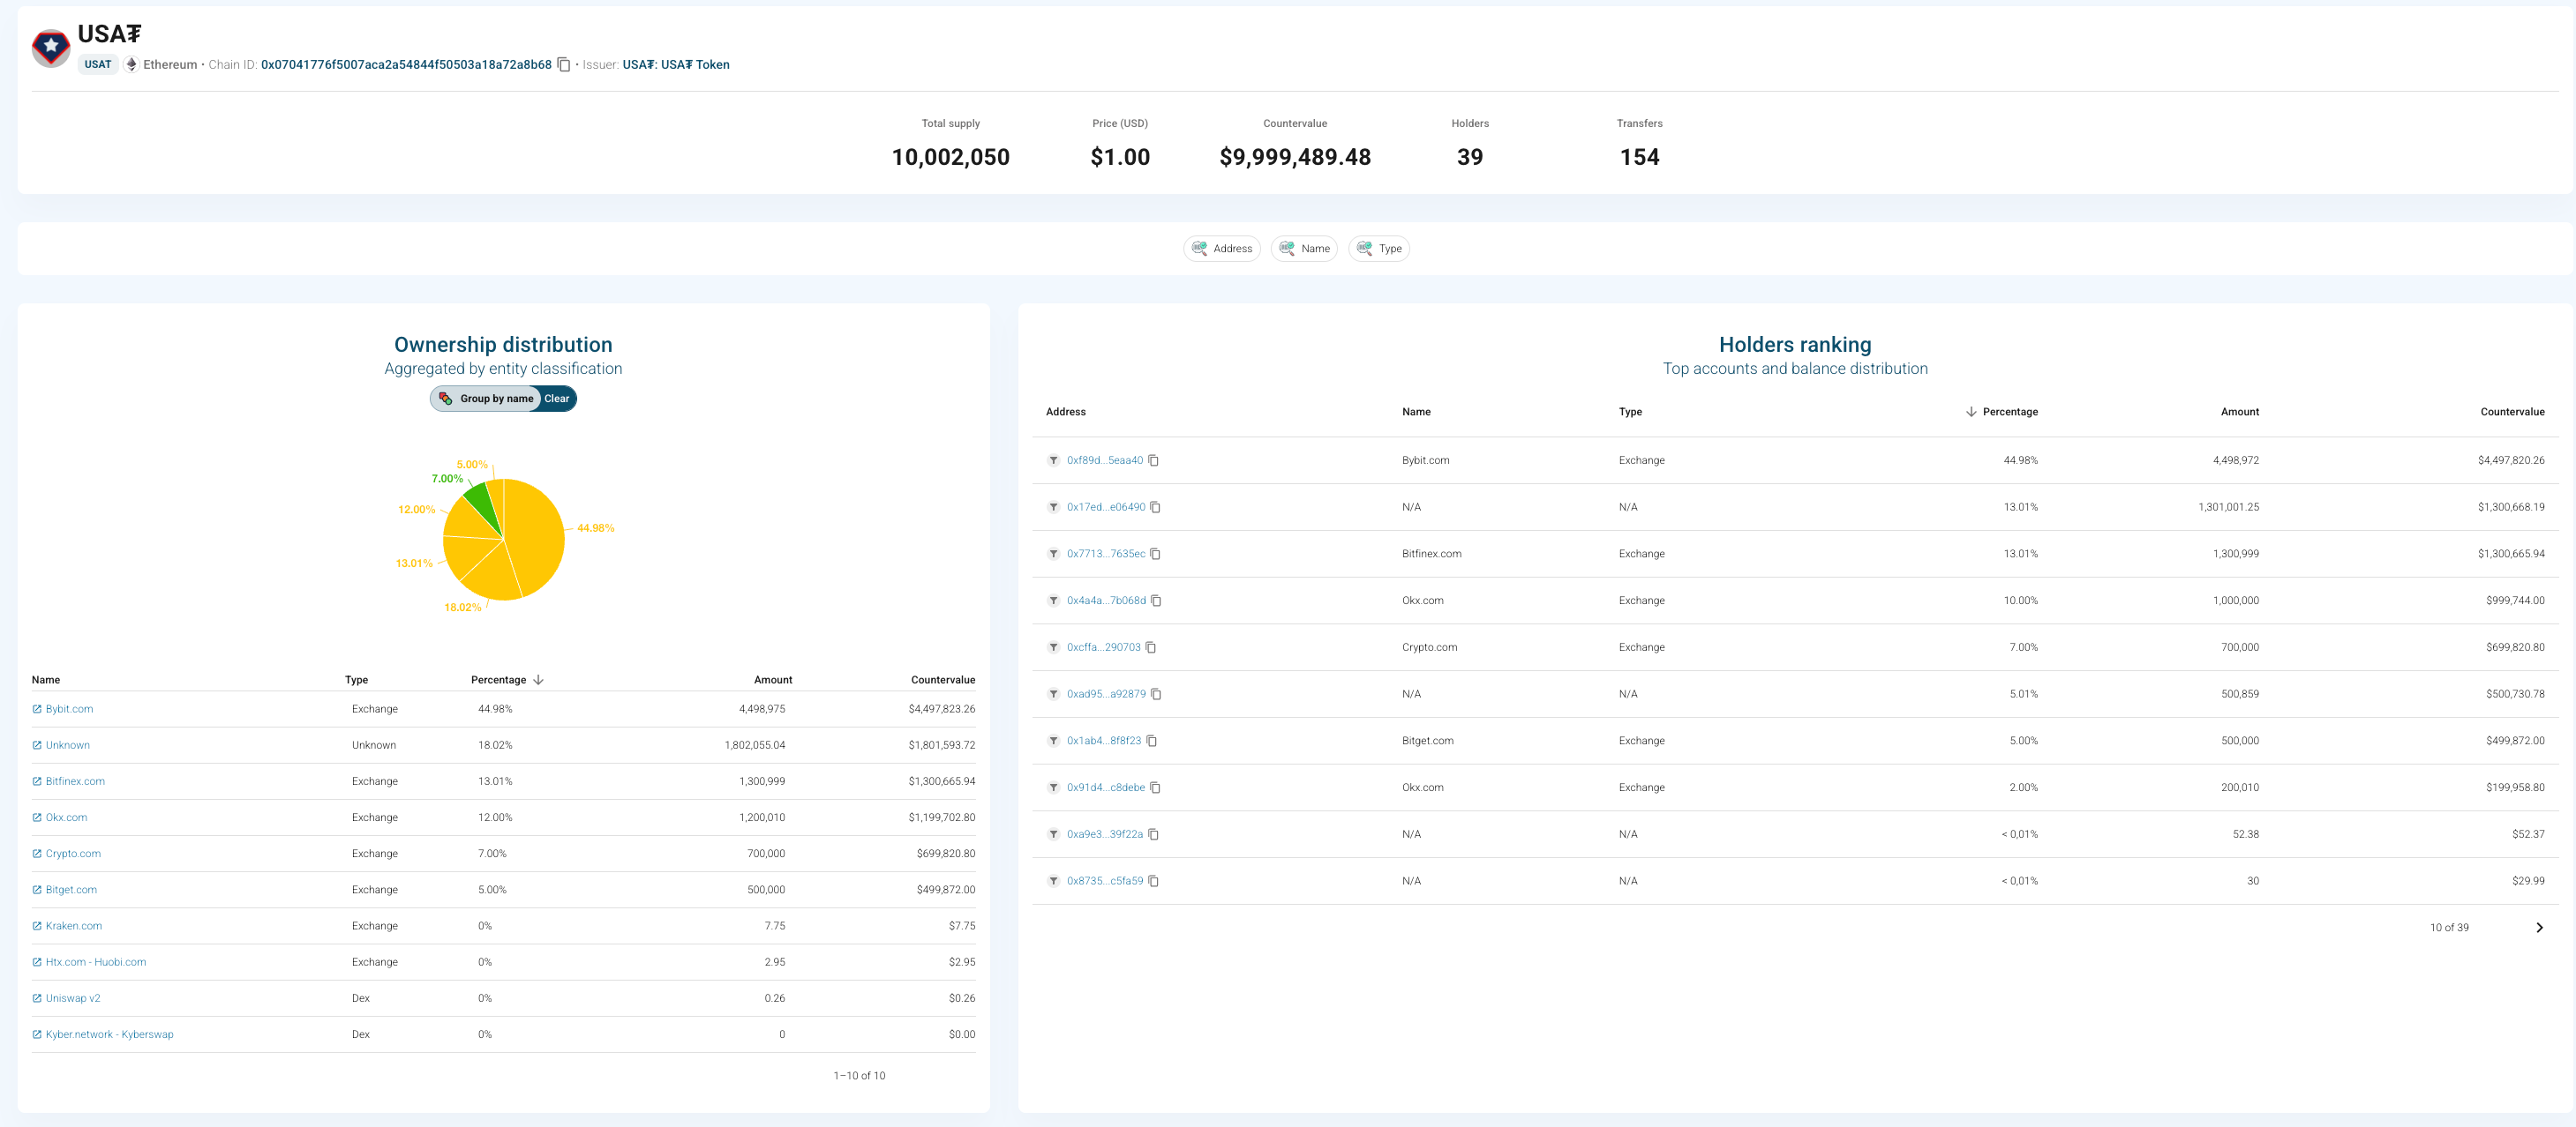Toggle the Address search filter chip
Viewport: 2576px width, 1127px height.
pyautogui.click(x=1221, y=249)
